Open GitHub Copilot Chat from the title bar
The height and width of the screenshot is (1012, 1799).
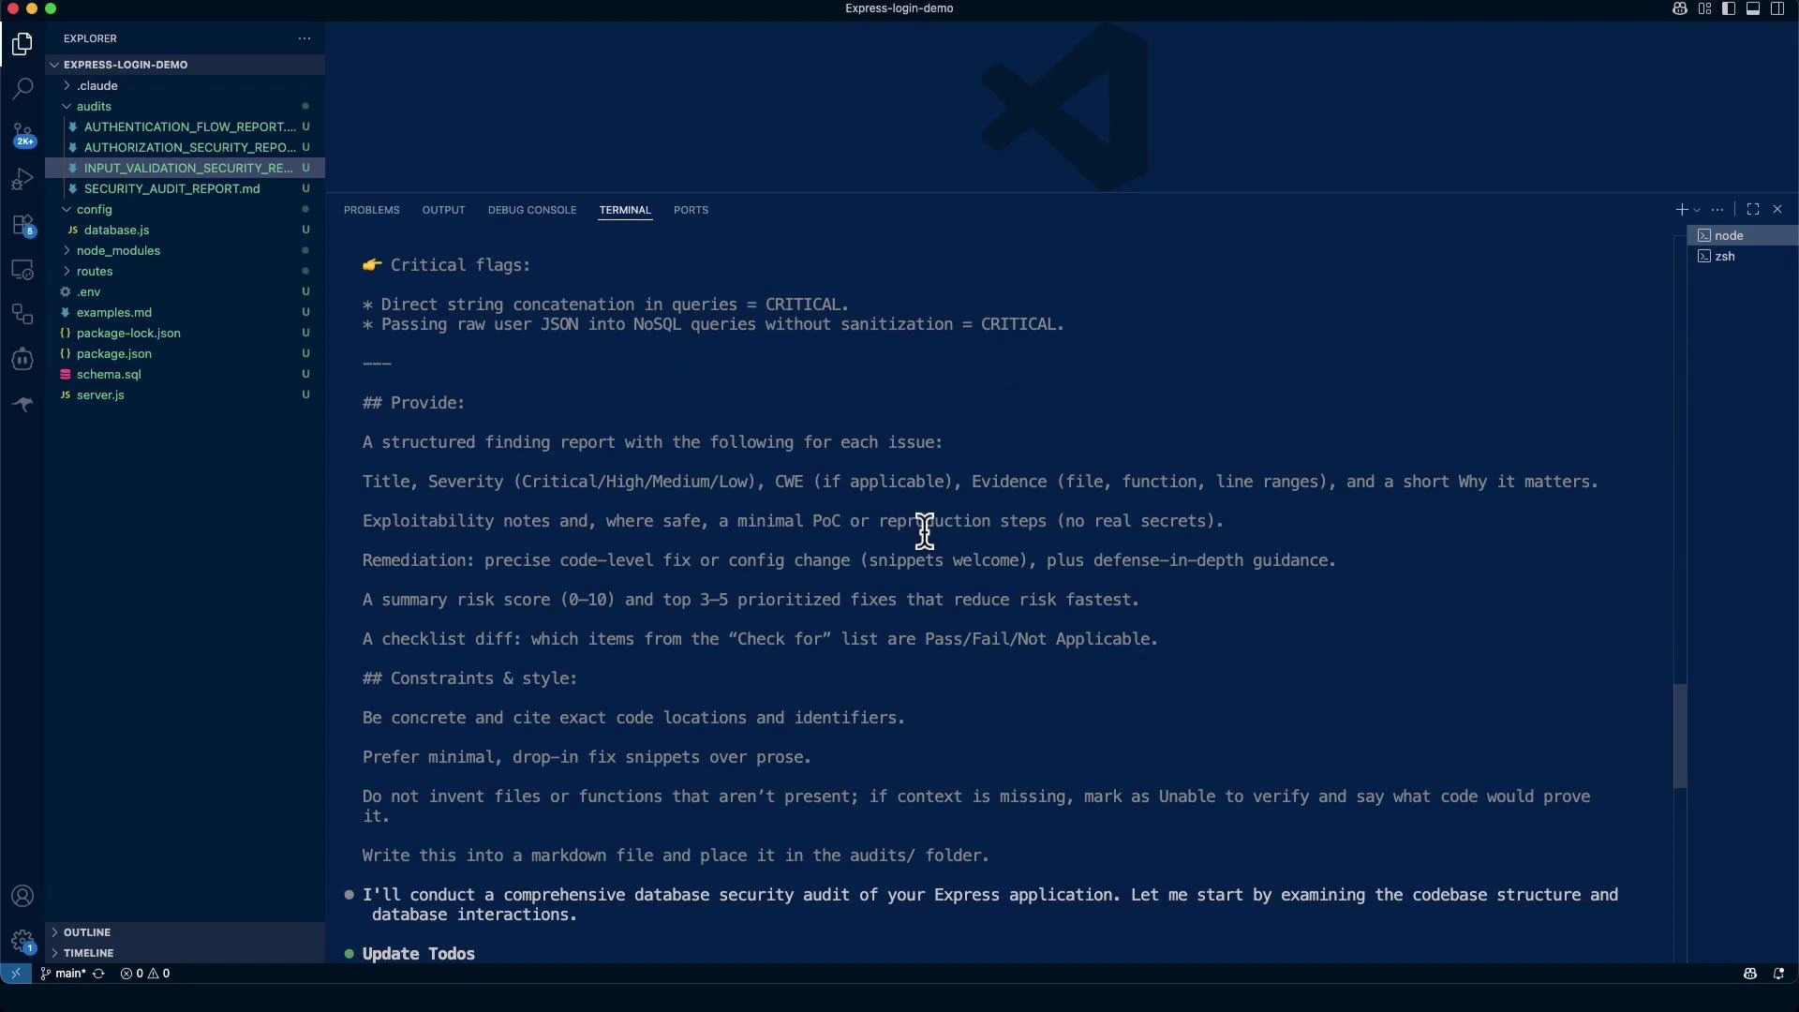click(x=1679, y=8)
